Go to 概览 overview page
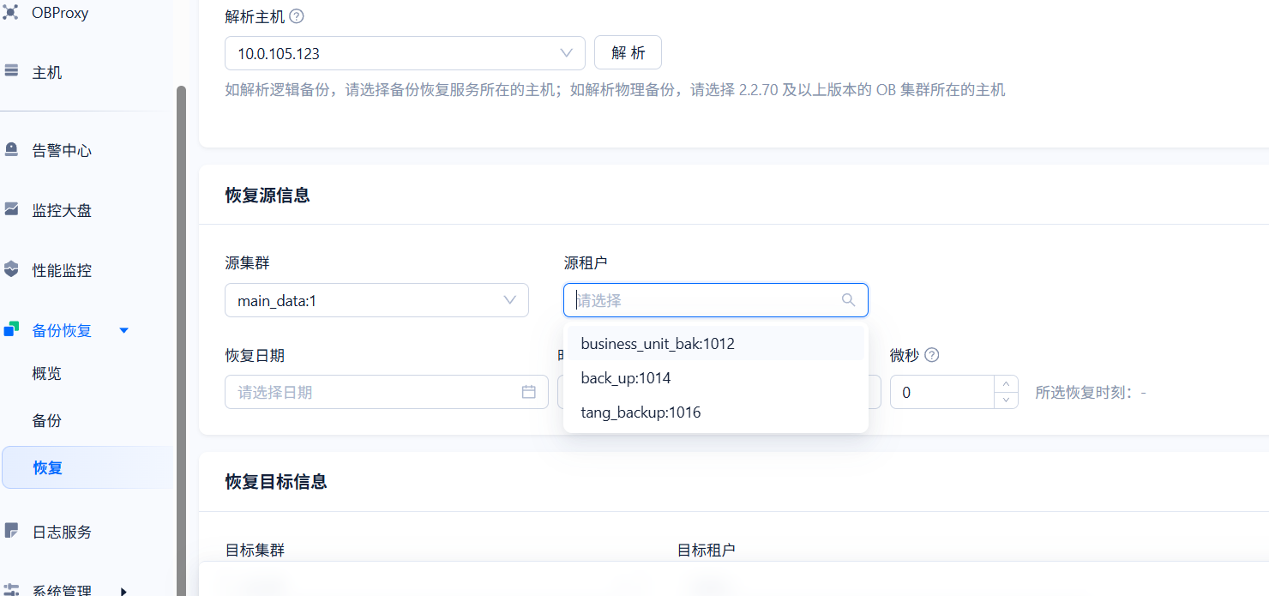The width and height of the screenshot is (1269, 596). pyautogui.click(x=47, y=374)
